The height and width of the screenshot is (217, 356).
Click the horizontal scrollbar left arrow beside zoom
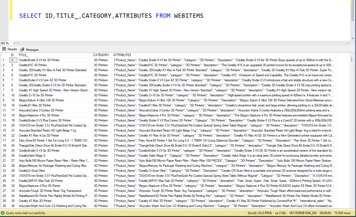point(19,43)
